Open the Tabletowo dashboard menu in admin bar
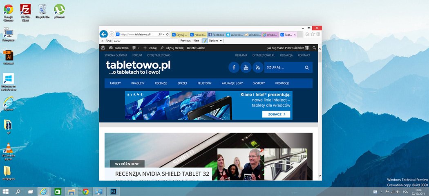Viewport: 429px width, 196px height. coord(119,48)
